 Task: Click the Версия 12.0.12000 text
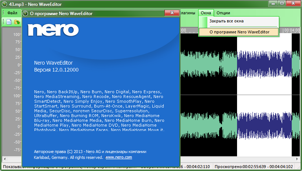pyautogui.click(x=56, y=70)
